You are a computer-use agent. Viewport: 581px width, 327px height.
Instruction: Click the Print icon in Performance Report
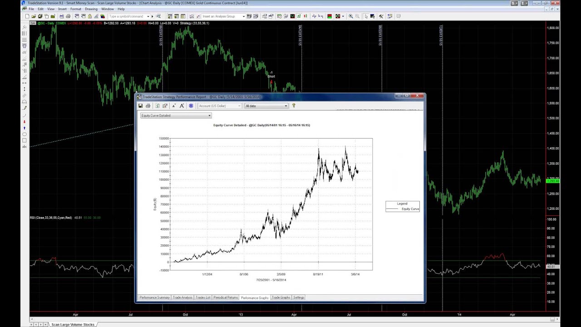click(148, 106)
